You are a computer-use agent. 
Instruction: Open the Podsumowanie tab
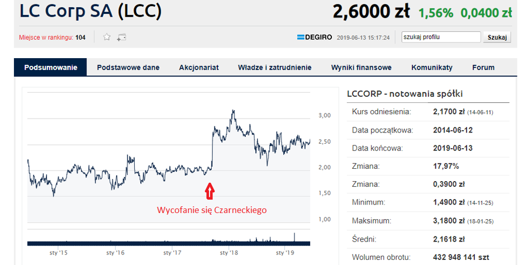(50, 68)
